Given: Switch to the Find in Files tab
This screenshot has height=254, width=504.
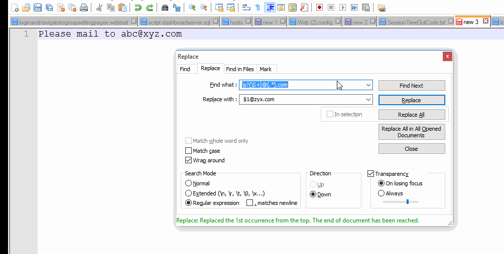Looking at the screenshot, I should 240,69.
